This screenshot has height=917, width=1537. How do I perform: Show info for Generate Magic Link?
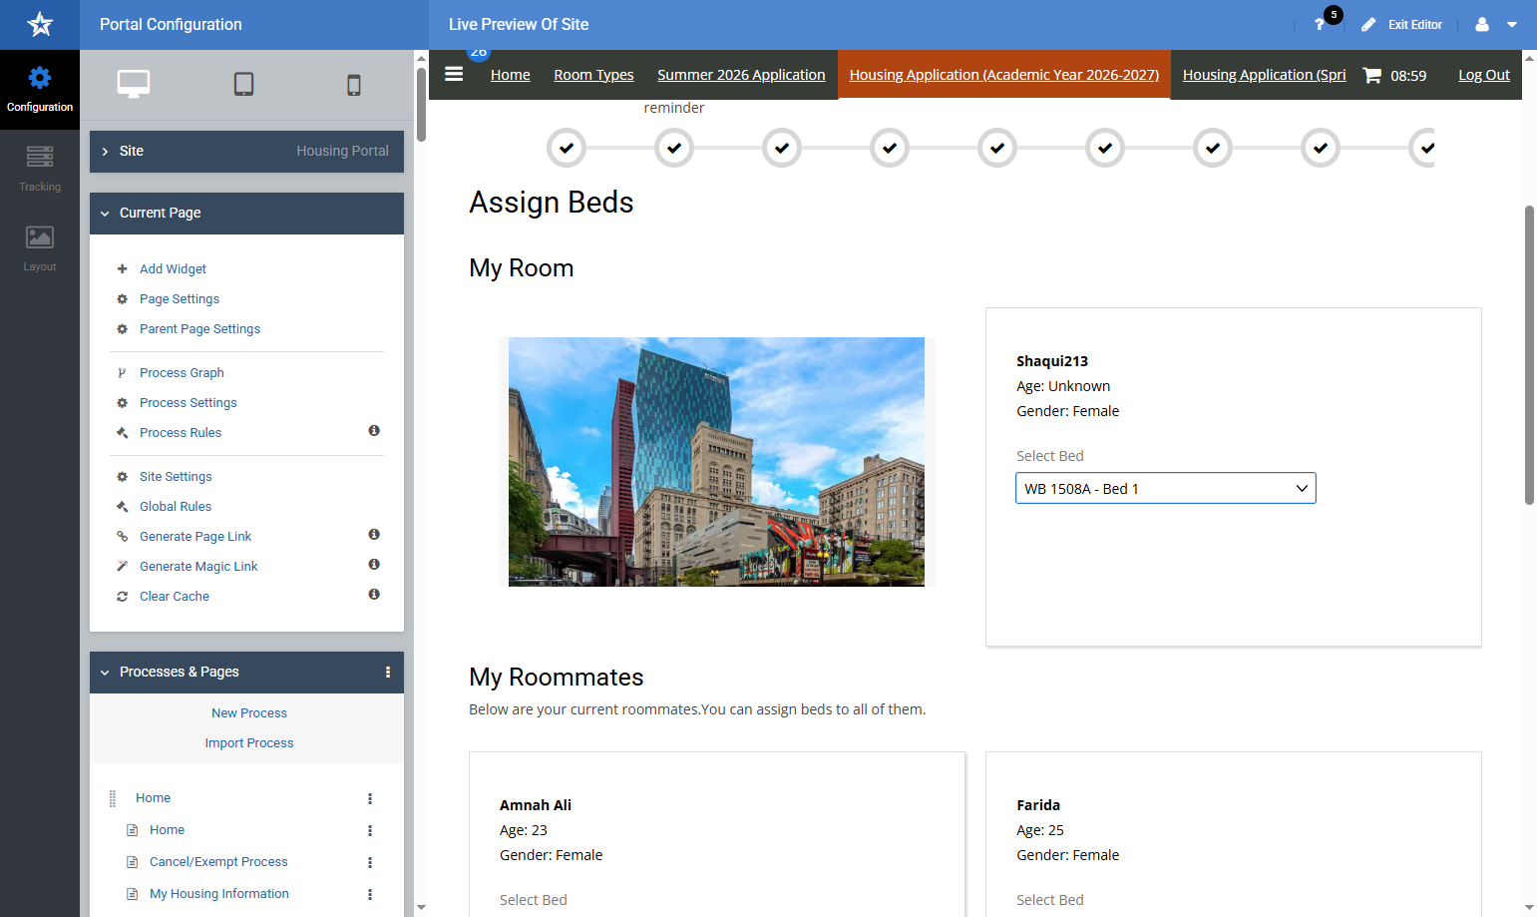374,565
